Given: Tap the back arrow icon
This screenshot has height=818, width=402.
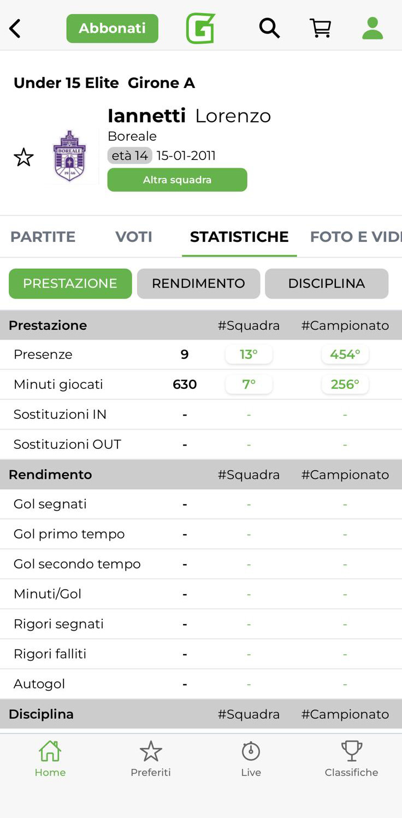Looking at the screenshot, I should click(x=15, y=28).
